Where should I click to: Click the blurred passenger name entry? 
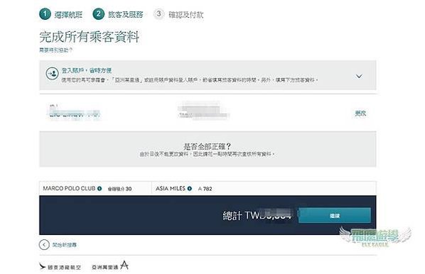pyautogui.click(x=75, y=112)
